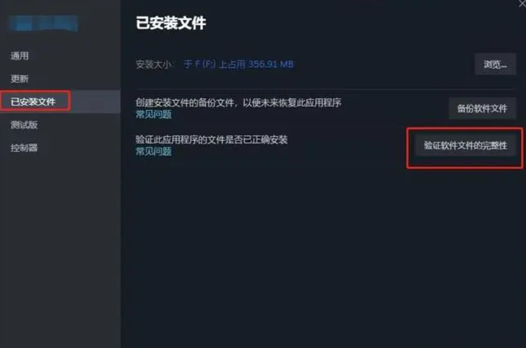The height and width of the screenshot is (348, 526).
Task: Click the 备份软件文件 button
Action: [482, 108]
